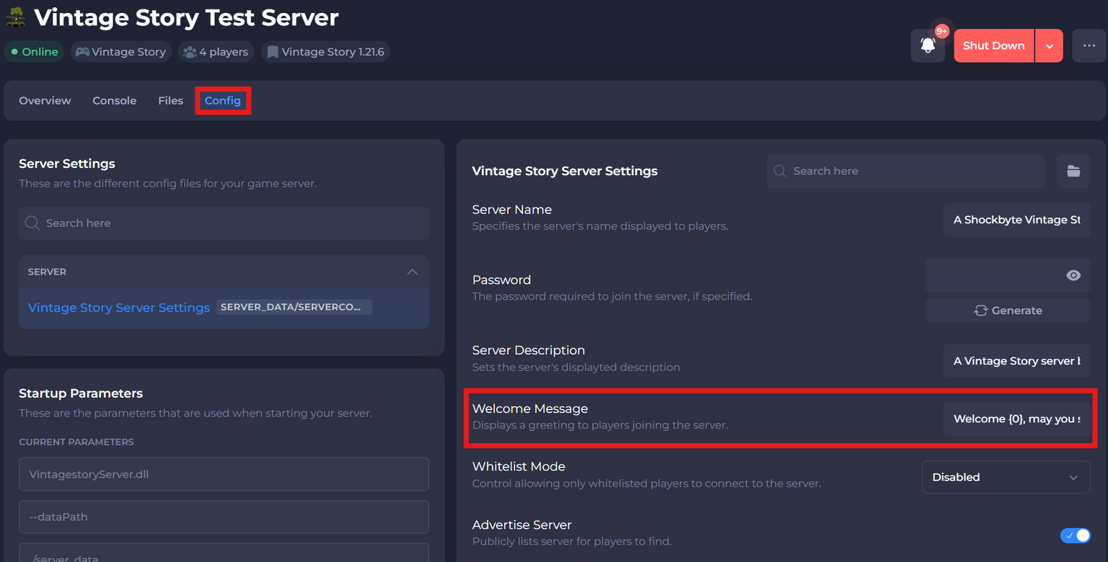
Task: Go to the Files tab
Action: tap(170, 101)
